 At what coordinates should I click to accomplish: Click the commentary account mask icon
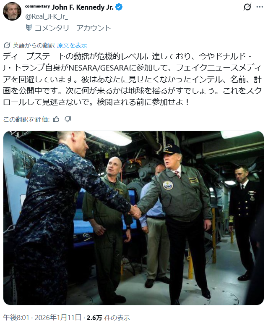point(29,28)
